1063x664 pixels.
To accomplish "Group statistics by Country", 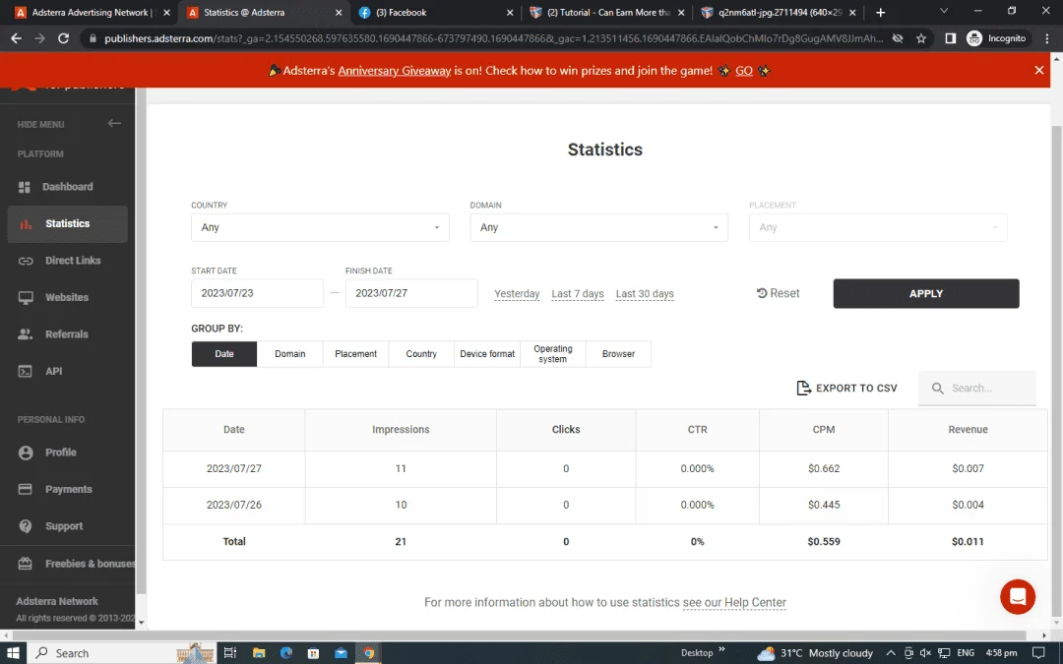I will coord(421,354).
